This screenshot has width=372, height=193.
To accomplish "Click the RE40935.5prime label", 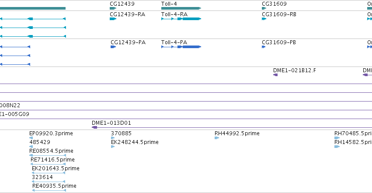I will (x=54, y=186).
